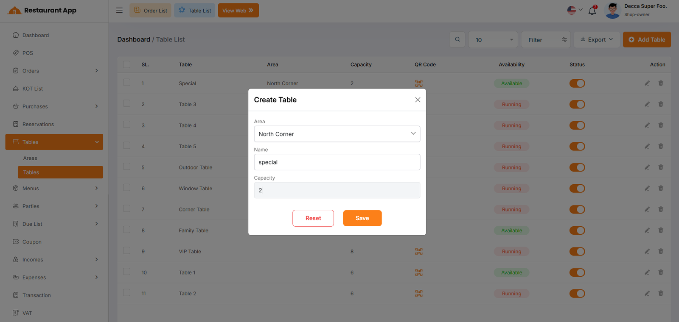This screenshot has width=679, height=322.
Task: Select the Table 1 row checkbox
Action: coord(126,272)
